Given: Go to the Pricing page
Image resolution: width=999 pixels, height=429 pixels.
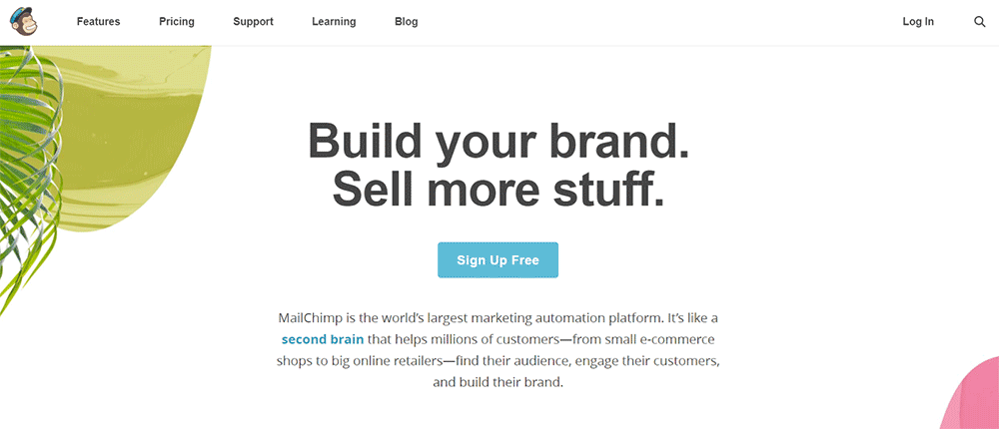Looking at the screenshot, I should pos(177,22).
